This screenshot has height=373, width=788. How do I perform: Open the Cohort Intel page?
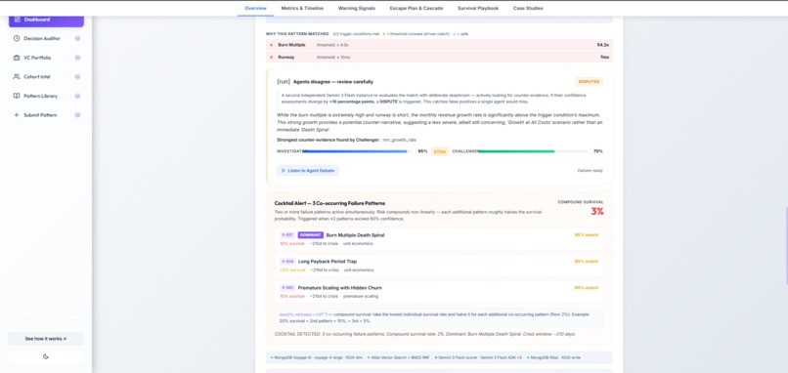(46, 77)
